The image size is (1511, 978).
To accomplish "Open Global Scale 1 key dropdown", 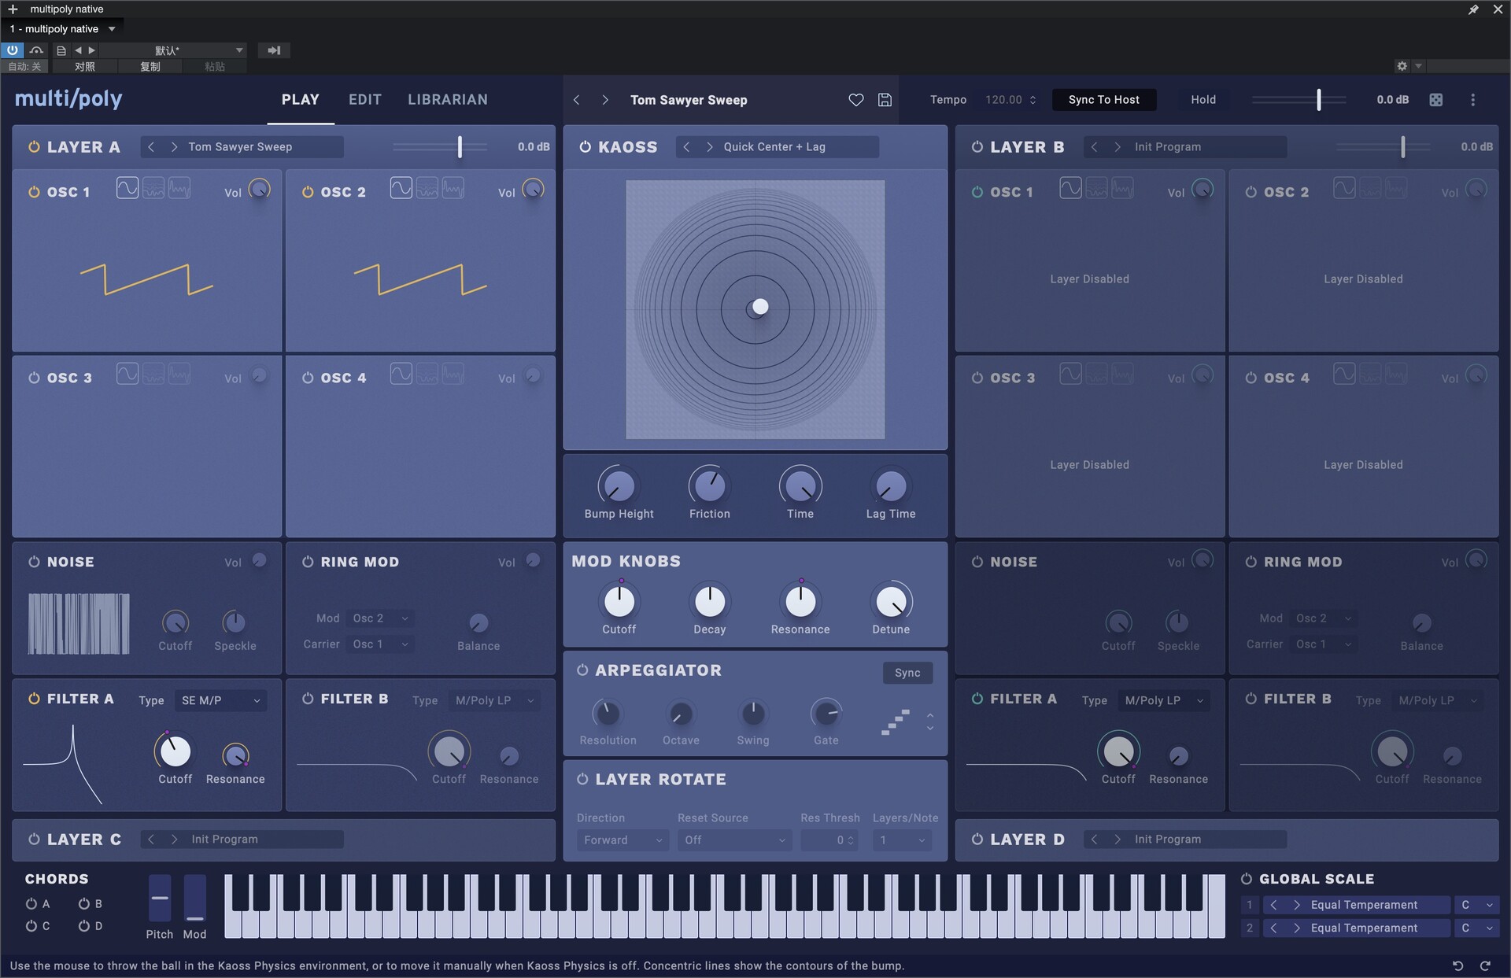I will [x=1476, y=905].
